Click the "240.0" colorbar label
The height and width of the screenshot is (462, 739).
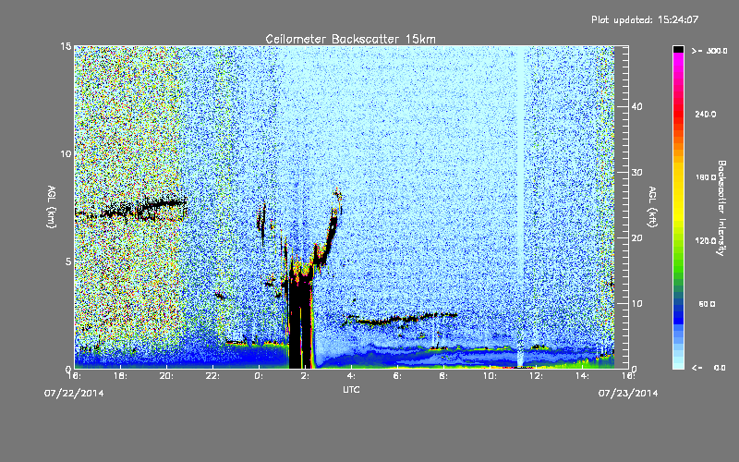(706, 114)
